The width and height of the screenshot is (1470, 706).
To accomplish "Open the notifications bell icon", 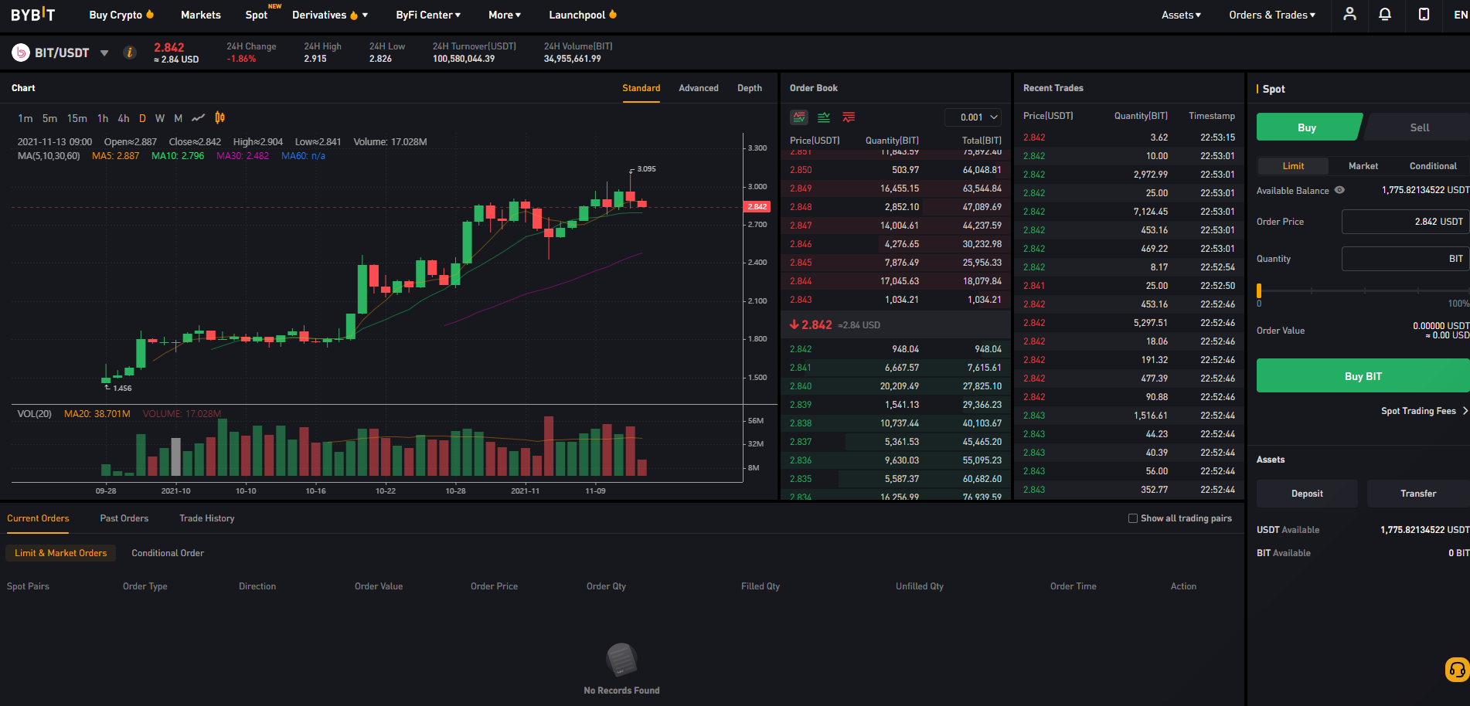I will [x=1385, y=14].
